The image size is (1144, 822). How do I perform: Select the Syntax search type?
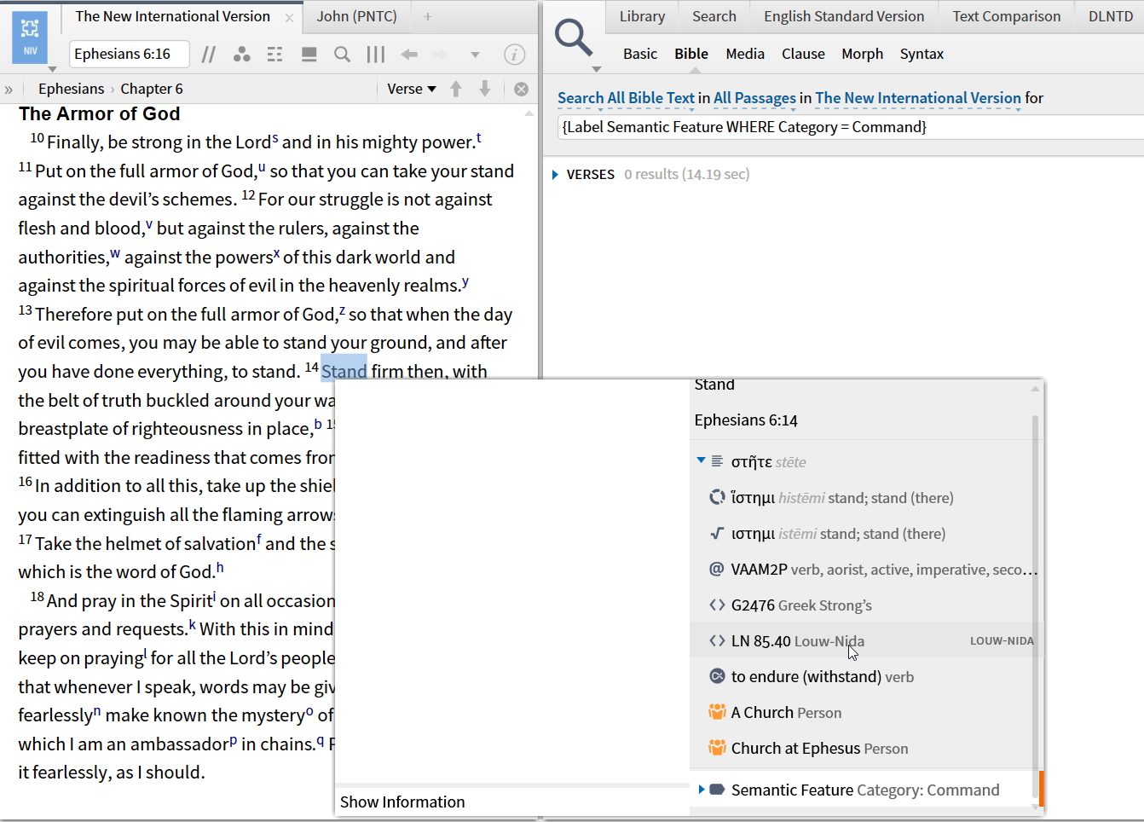(x=922, y=54)
